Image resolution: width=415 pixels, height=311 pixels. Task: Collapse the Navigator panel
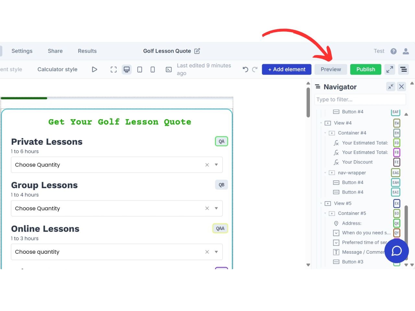coord(391,86)
